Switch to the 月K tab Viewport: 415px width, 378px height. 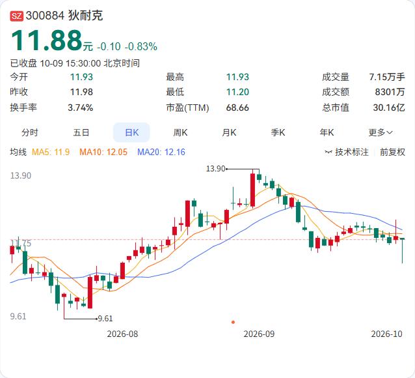click(x=229, y=132)
